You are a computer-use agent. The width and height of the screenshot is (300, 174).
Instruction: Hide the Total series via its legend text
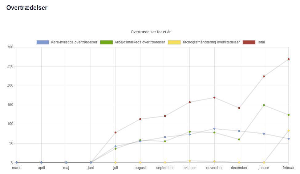click(x=261, y=42)
